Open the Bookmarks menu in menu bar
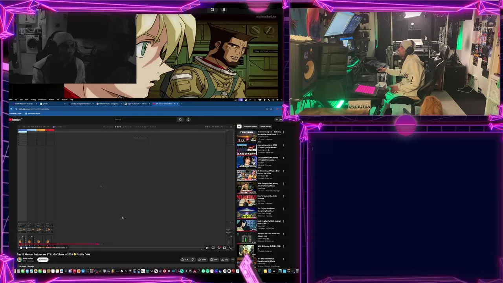 pos(42,99)
